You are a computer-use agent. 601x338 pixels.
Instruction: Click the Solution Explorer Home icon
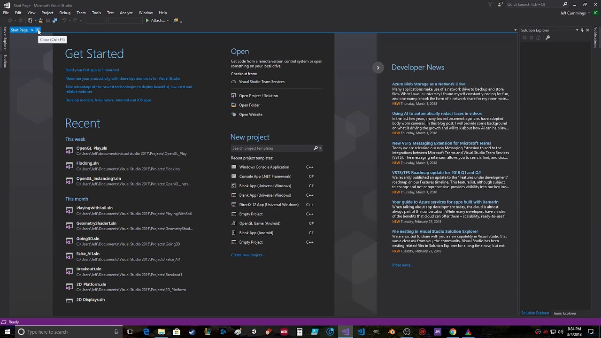click(x=539, y=38)
